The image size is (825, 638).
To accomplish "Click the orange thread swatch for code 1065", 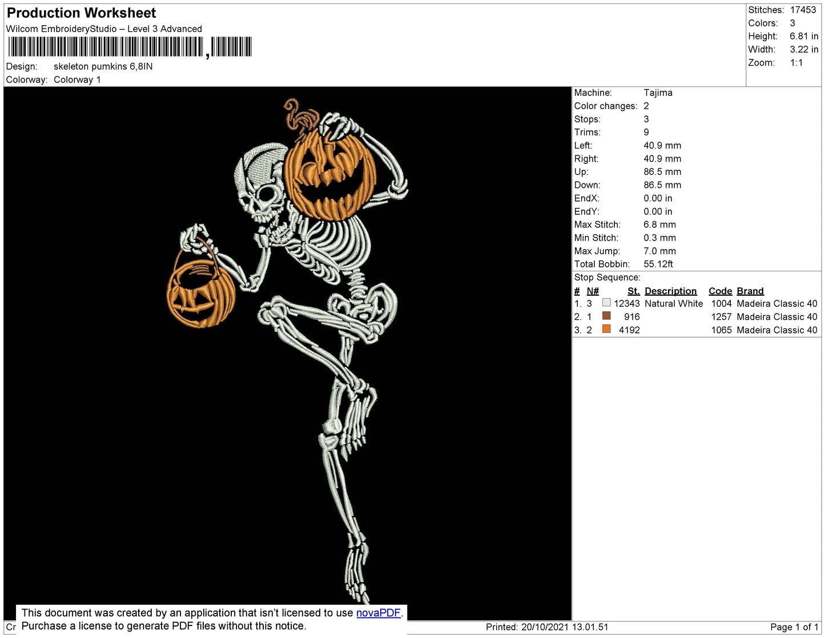I will point(606,329).
